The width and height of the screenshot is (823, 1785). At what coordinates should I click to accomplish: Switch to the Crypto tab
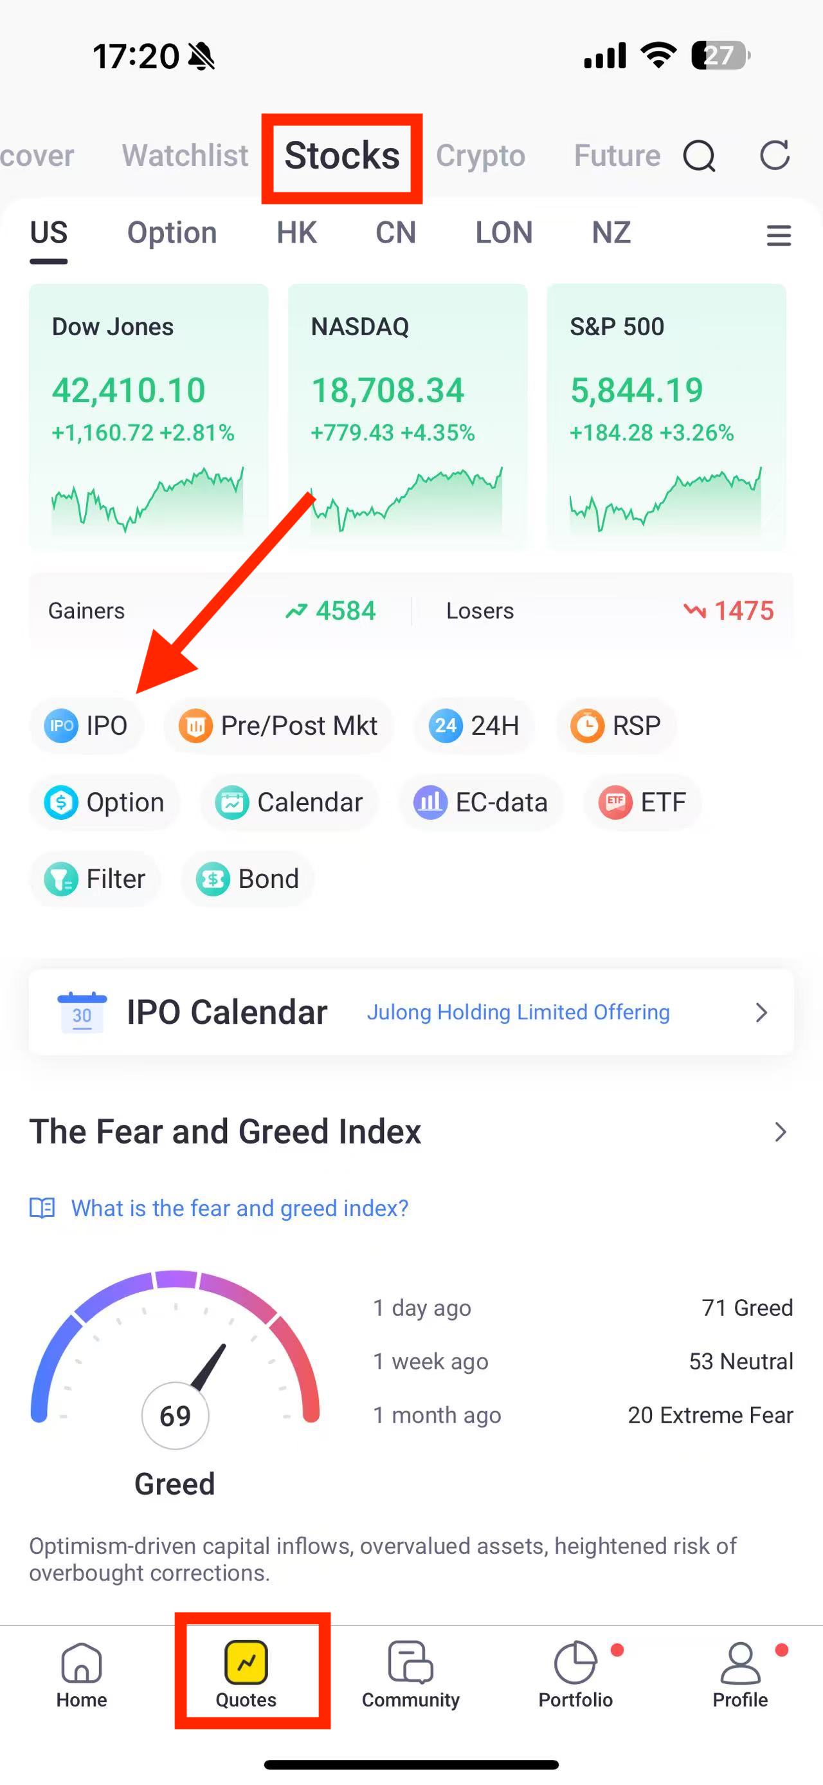click(480, 155)
